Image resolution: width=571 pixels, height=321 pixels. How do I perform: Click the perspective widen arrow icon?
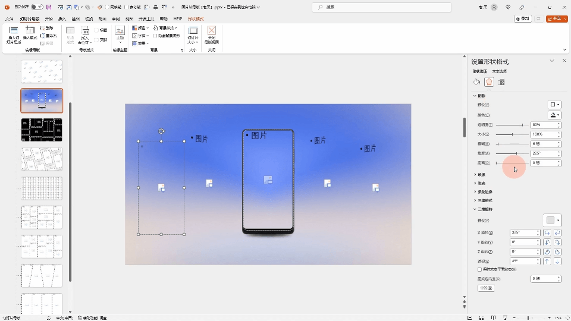[x=557, y=262]
